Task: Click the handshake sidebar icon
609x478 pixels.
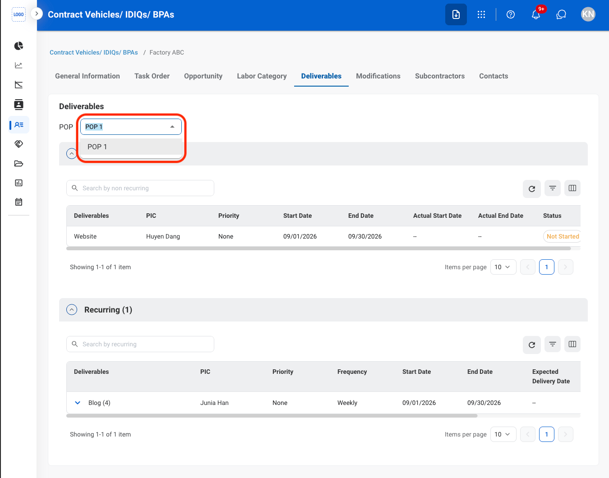Action: click(x=18, y=144)
